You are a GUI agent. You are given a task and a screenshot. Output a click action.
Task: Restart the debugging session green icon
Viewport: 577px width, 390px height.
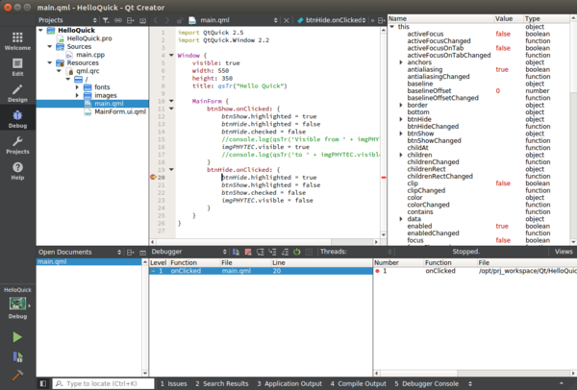coord(297,252)
